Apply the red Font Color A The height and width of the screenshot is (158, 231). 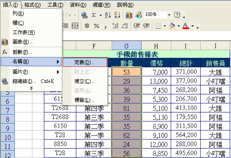tap(185, 26)
